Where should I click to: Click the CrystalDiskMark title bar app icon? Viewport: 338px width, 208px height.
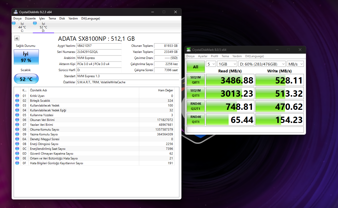click(x=189, y=50)
